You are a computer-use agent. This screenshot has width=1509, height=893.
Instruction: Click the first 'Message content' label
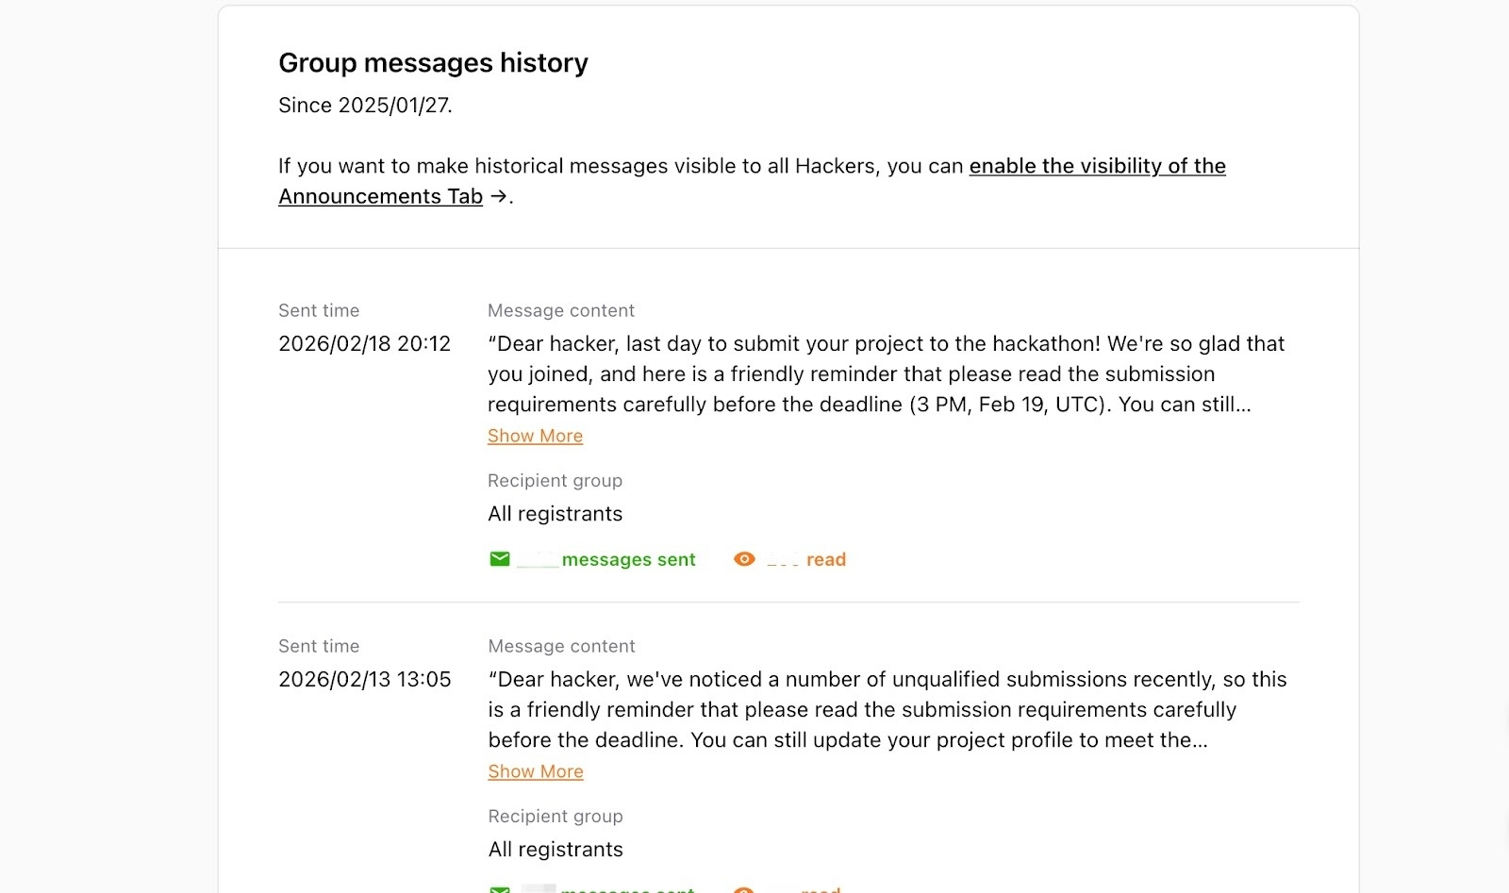560,311
